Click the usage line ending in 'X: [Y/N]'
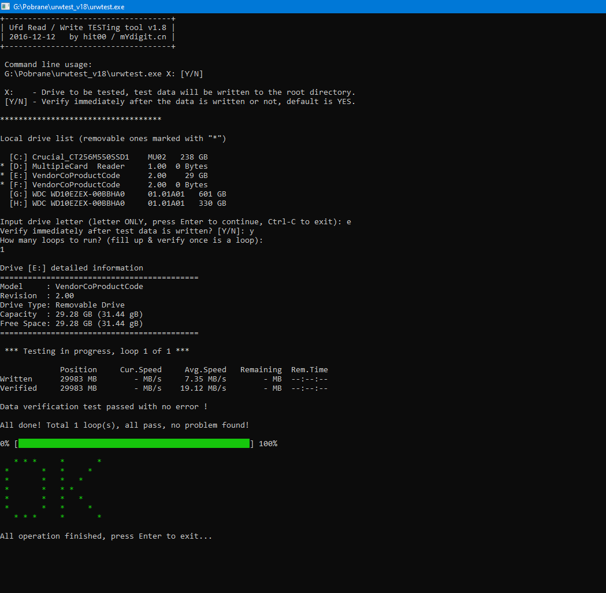 coord(103,74)
